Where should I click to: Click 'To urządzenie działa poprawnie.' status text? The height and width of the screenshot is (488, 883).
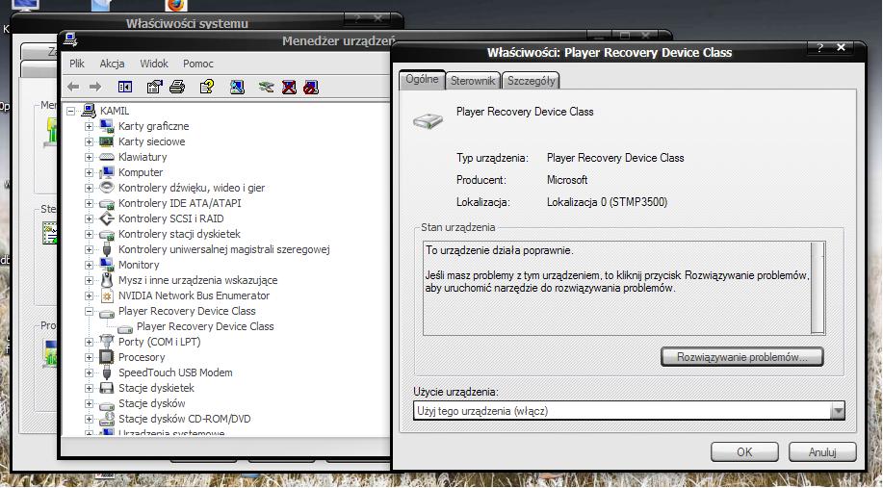[500, 250]
